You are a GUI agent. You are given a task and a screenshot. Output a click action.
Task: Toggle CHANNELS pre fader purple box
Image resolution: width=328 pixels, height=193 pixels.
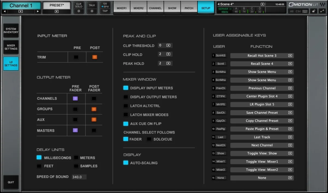click(x=75, y=99)
